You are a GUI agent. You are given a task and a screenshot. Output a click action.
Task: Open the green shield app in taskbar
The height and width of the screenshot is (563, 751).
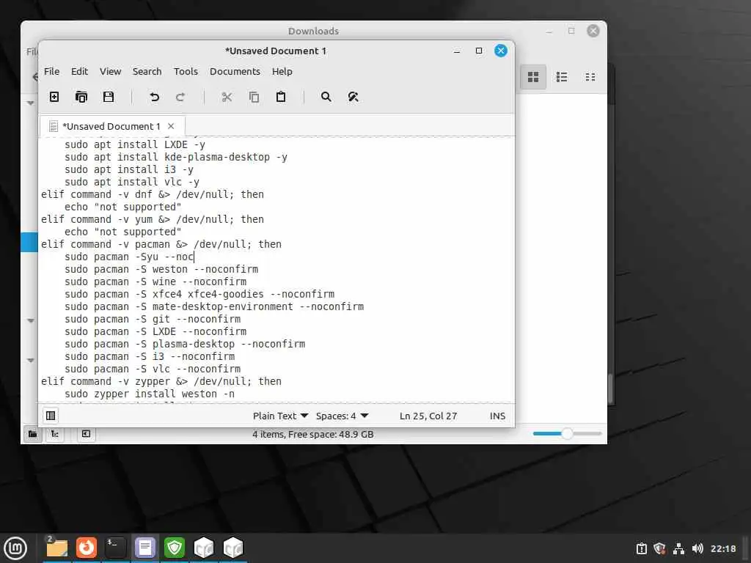click(175, 548)
